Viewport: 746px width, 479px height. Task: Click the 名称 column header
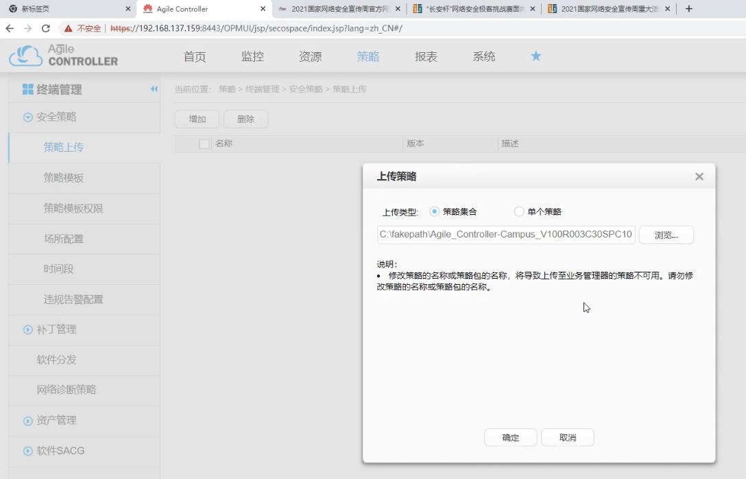tap(224, 144)
